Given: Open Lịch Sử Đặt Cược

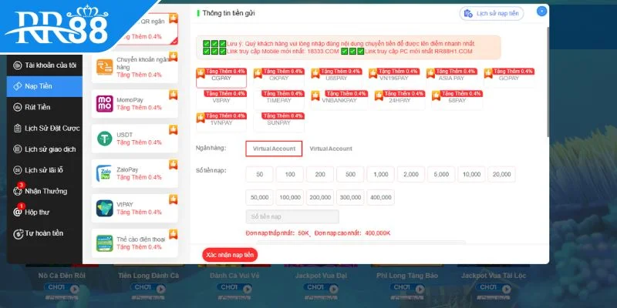Looking at the screenshot, I should [x=45, y=129].
